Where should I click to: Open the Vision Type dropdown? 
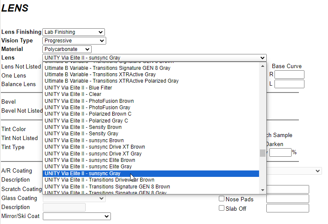pos(74,41)
